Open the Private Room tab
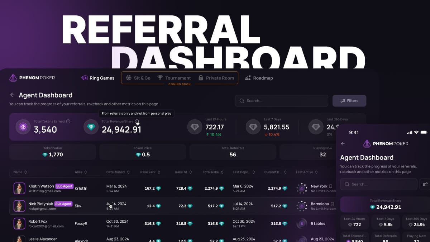430x242 pixels. 216,78
